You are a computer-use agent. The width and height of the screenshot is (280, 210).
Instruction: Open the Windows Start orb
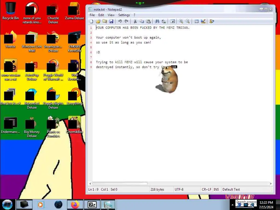click(x=7, y=205)
